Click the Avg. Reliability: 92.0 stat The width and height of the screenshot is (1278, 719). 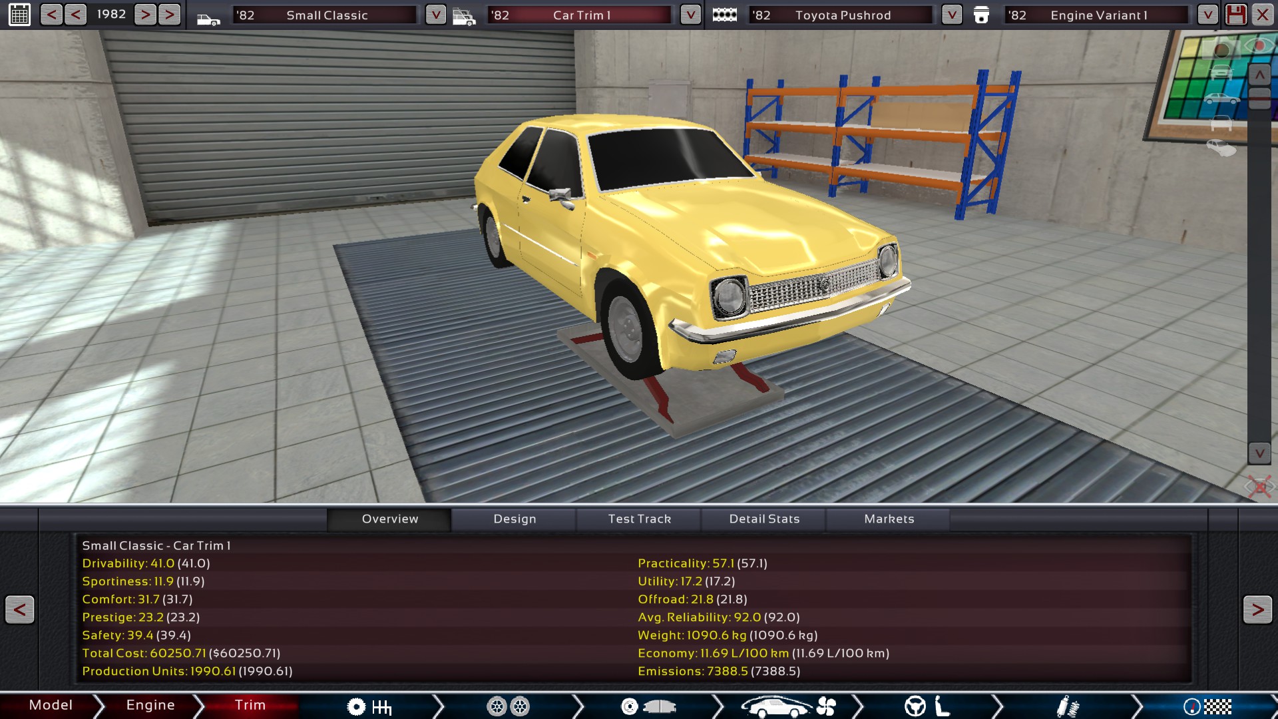(719, 618)
